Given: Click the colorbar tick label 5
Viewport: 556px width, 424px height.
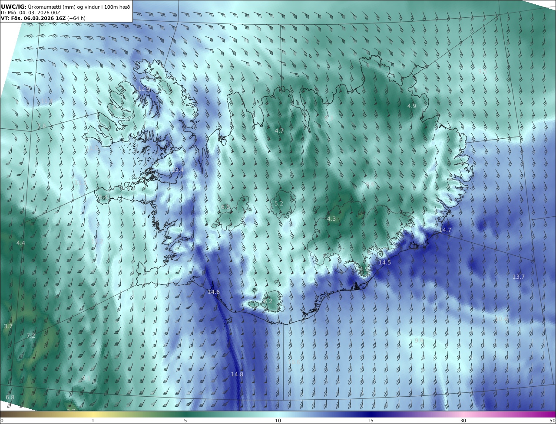Looking at the screenshot, I should tap(185, 421).
